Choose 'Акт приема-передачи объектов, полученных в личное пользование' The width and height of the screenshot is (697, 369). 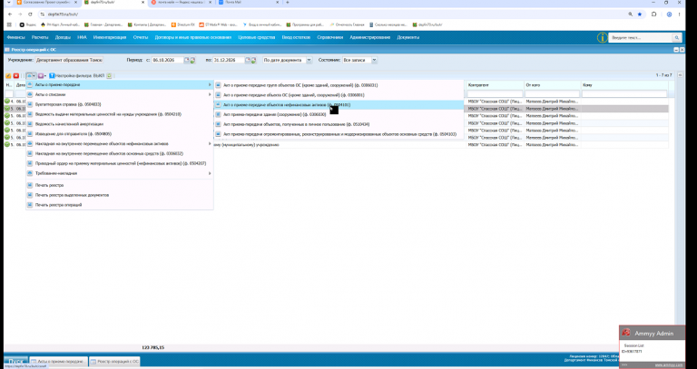click(339, 124)
